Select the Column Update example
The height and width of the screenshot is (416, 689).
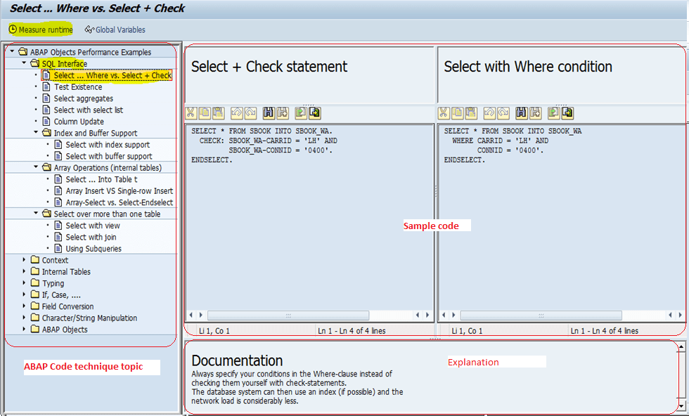coord(78,121)
